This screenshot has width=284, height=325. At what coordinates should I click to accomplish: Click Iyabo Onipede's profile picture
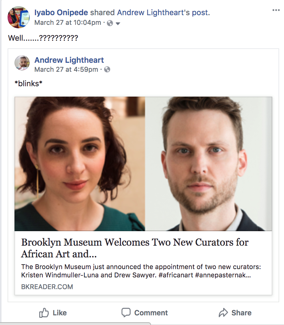[19, 17]
